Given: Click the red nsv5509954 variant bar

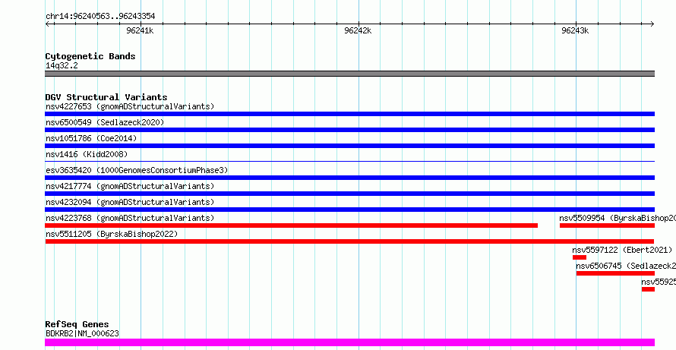Looking at the screenshot, I should pyautogui.click(x=607, y=225).
